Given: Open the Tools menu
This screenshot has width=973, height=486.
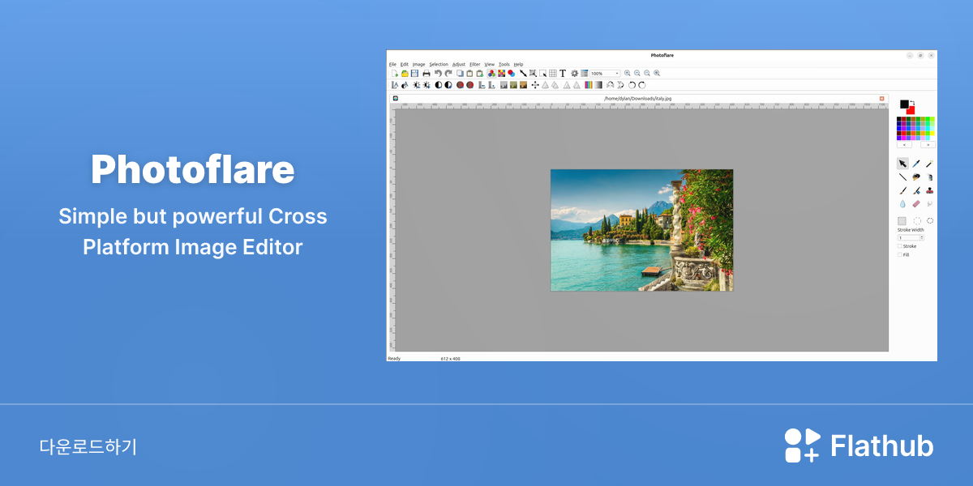Looking at the screenshot, I should coord(504,64).
